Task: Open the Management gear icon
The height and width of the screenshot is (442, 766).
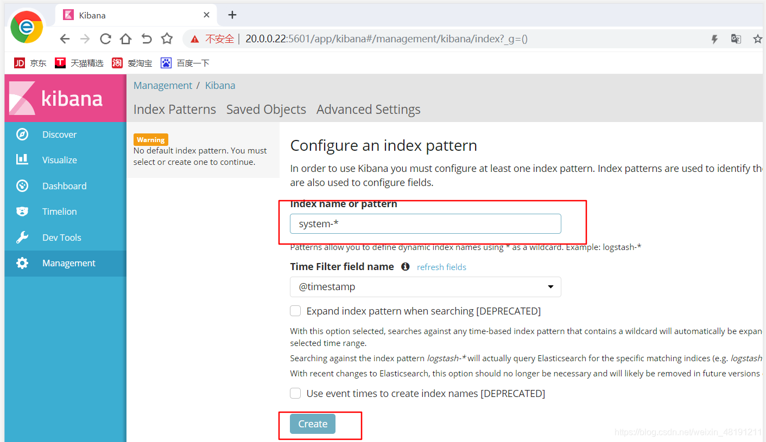Action: [x=22, y=263]
